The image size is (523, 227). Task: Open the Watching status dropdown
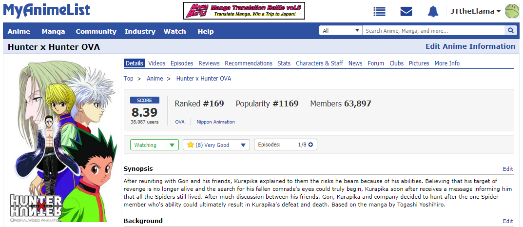[155, 145]
